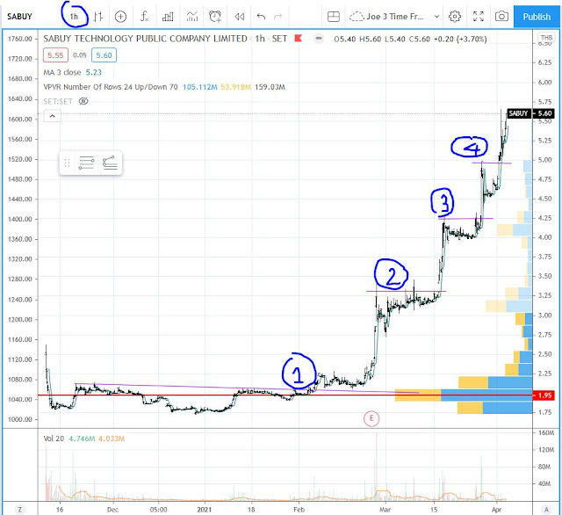562x515 pixels.
Task: Click the 5.55 sell price box
Action: [55, 55]
